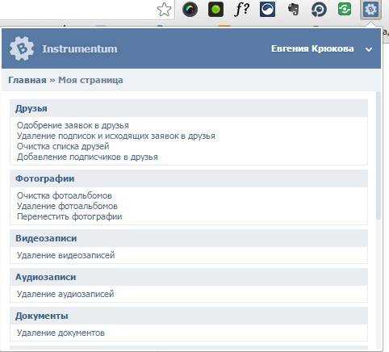Open Переместить фотографии tool
The width and height of the screenshot is (389, 352).
coord(69,216)
